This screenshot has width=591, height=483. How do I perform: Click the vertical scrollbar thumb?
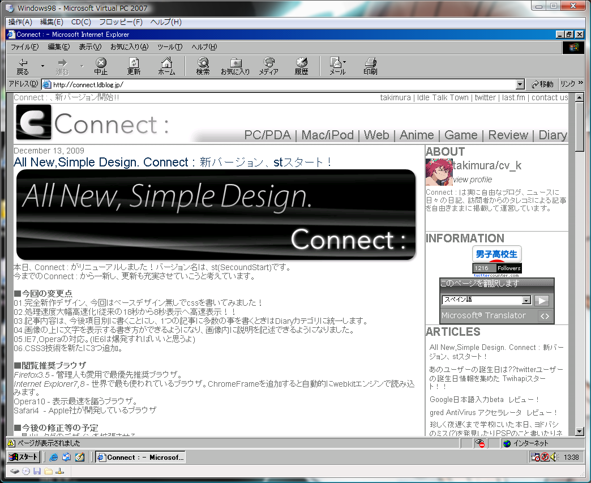(580, 126)
